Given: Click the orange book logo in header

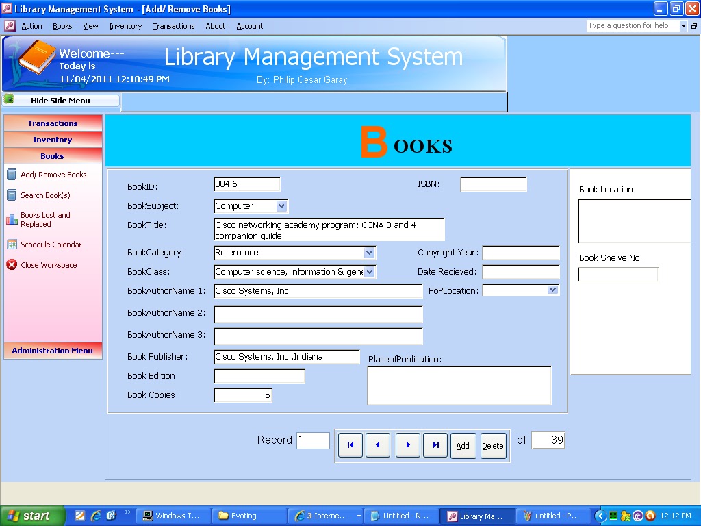Looking at the screenshot, I should click(37, 58).
